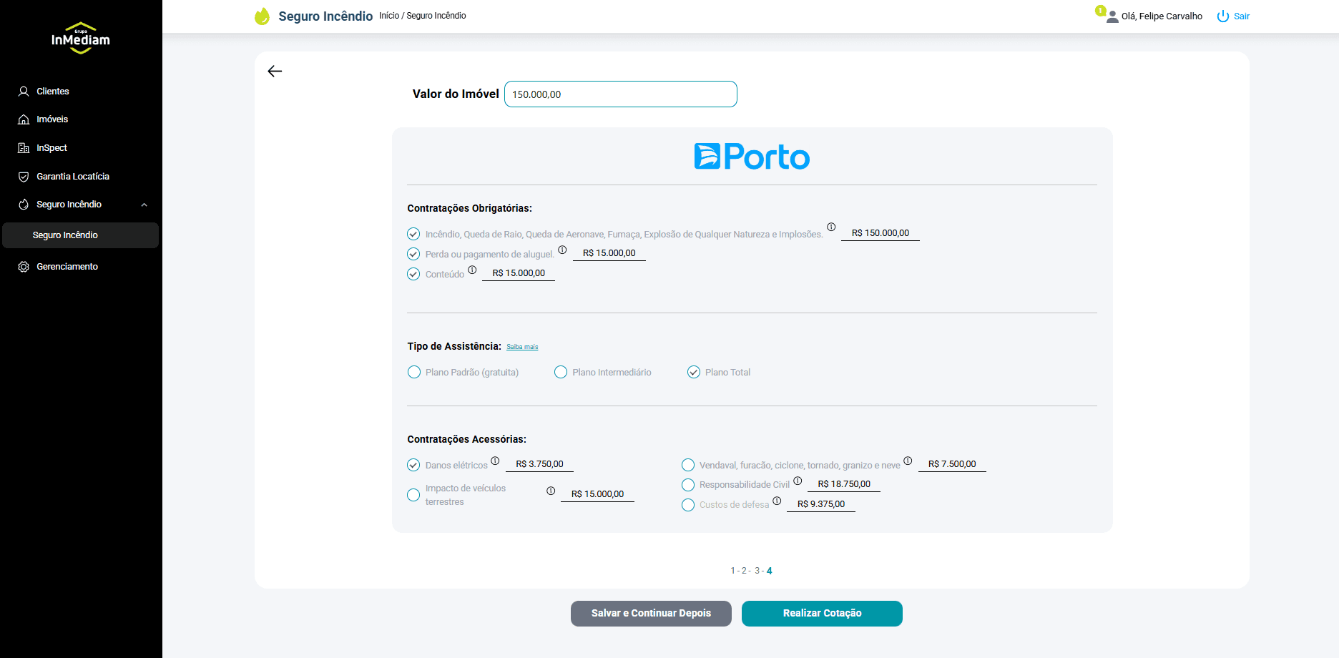Toggle the Conteúdo checkbox
The width and height of the screenshot is (1339, 658).
413,274
